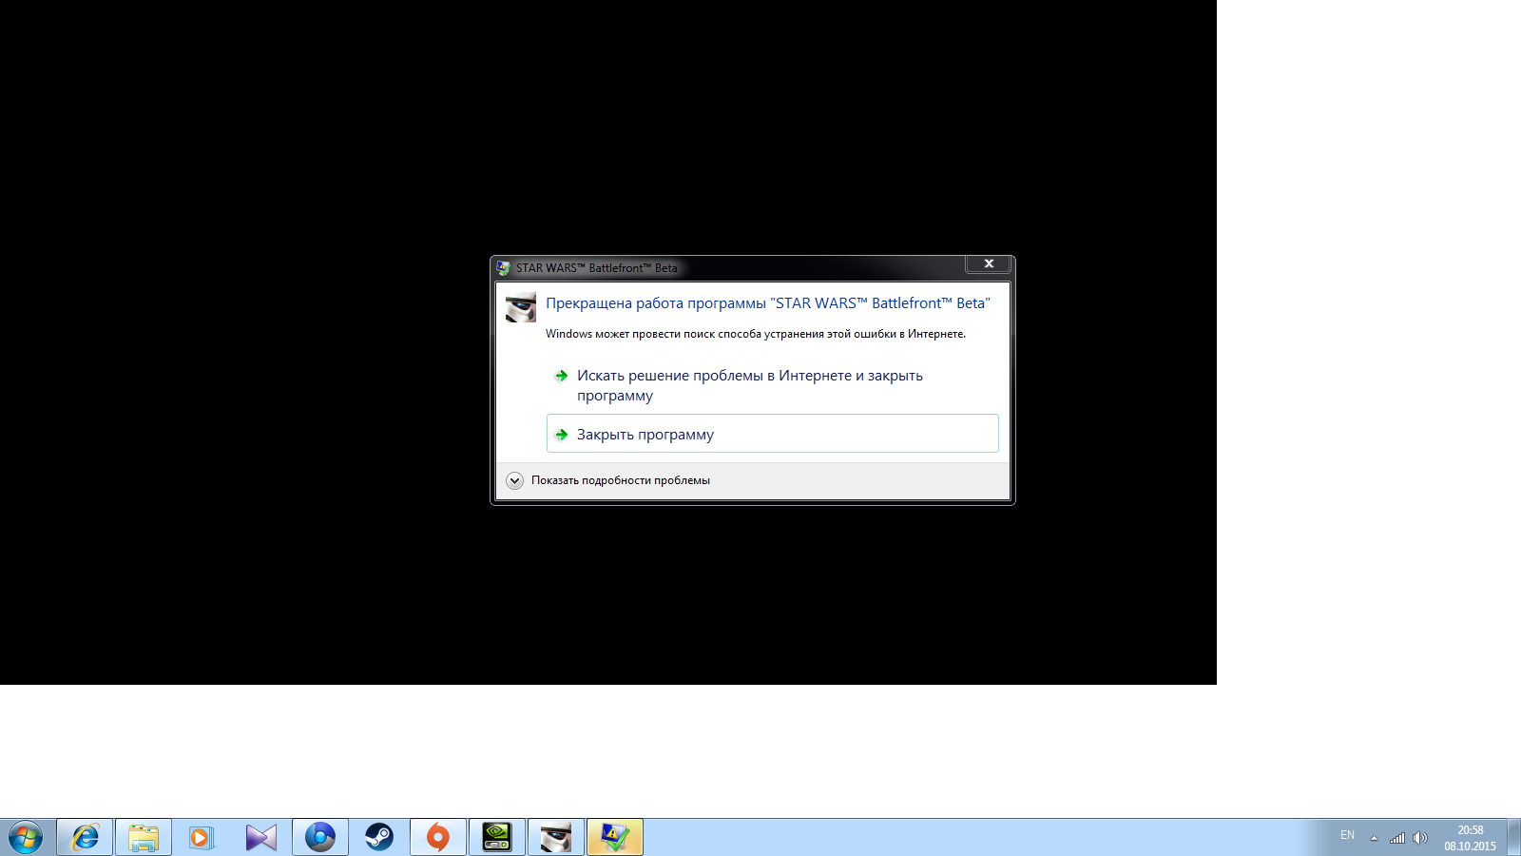Open Windows Explorer from the taskbar
This screenshot has height=856, width=1521.
[x=144, y=837]
